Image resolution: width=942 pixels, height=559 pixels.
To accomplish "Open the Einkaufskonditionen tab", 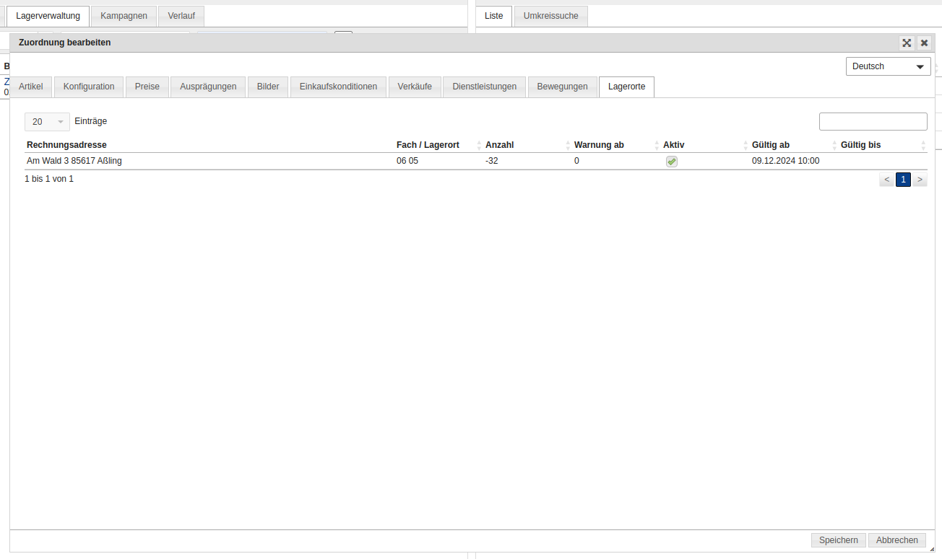I will (x=338, y=87).
